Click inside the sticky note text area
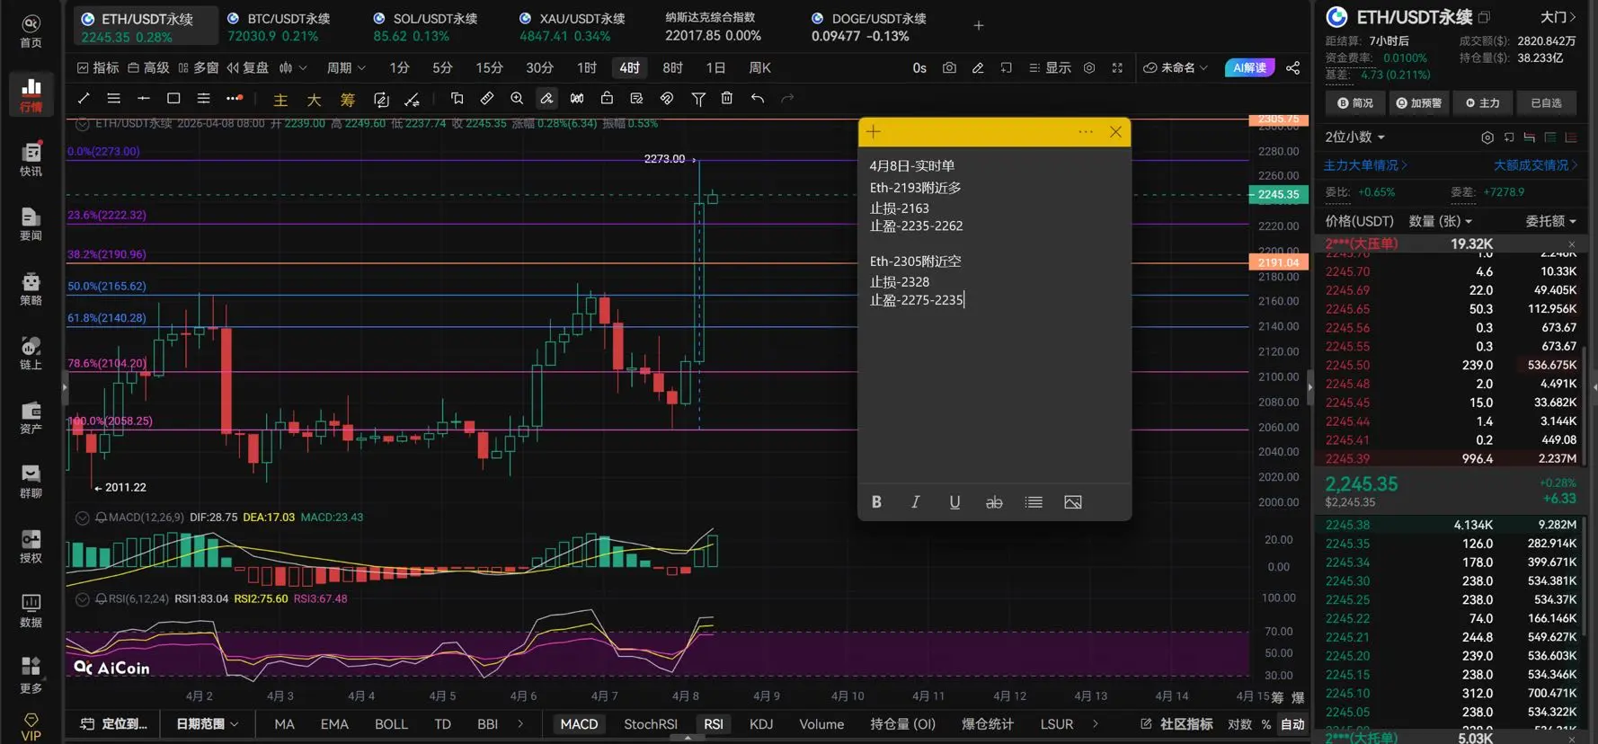The width and height of the screenshot is (1598, 744). click(994, 386)
